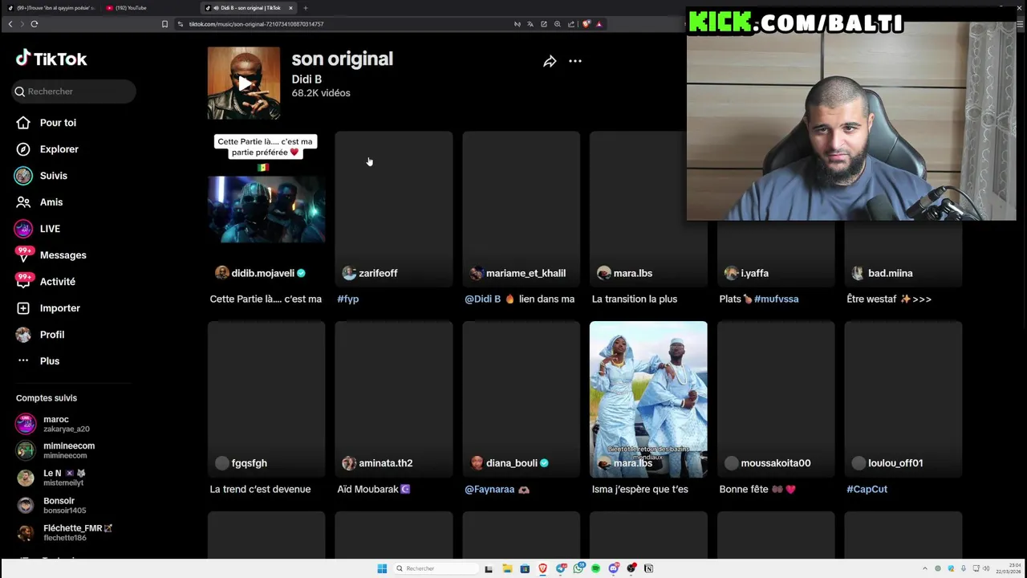The width and height of the screenshot is (1027, 578).
Task: Click the Activité notifications icon
Action: (x=24, y=281)
